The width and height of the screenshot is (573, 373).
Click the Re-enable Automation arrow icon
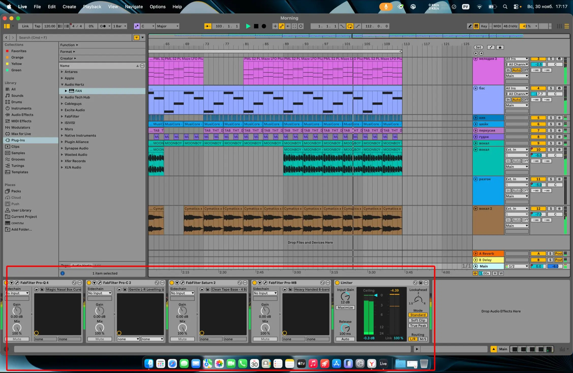point(288,26)
